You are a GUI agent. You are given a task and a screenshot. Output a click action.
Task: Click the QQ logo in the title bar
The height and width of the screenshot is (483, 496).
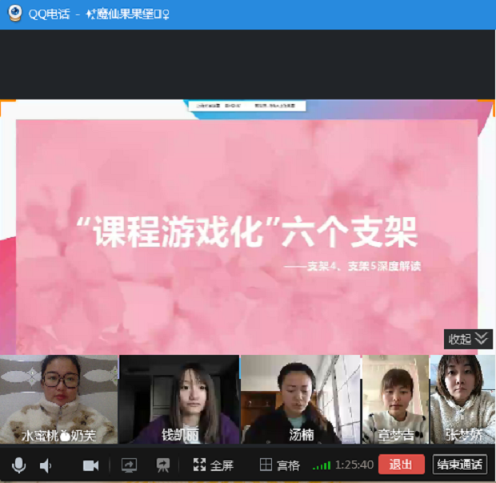(x=14, y=14)
